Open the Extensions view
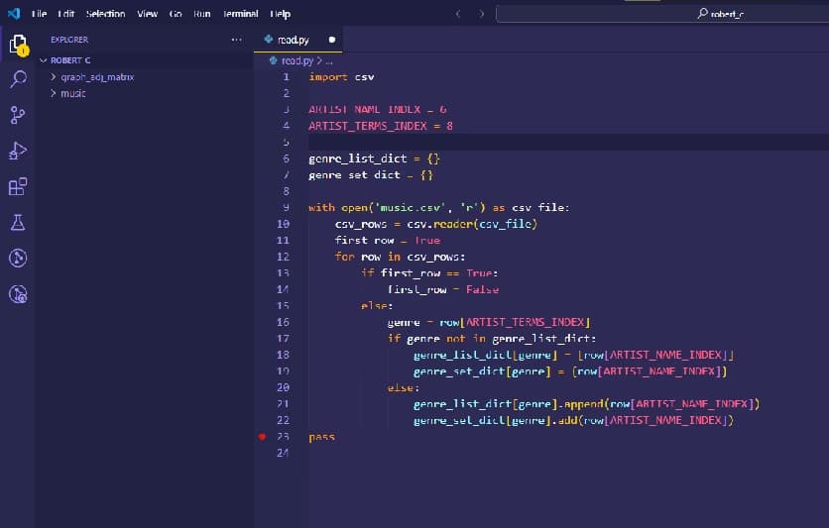Screen dimensions: 829x528 coord(18,186)
